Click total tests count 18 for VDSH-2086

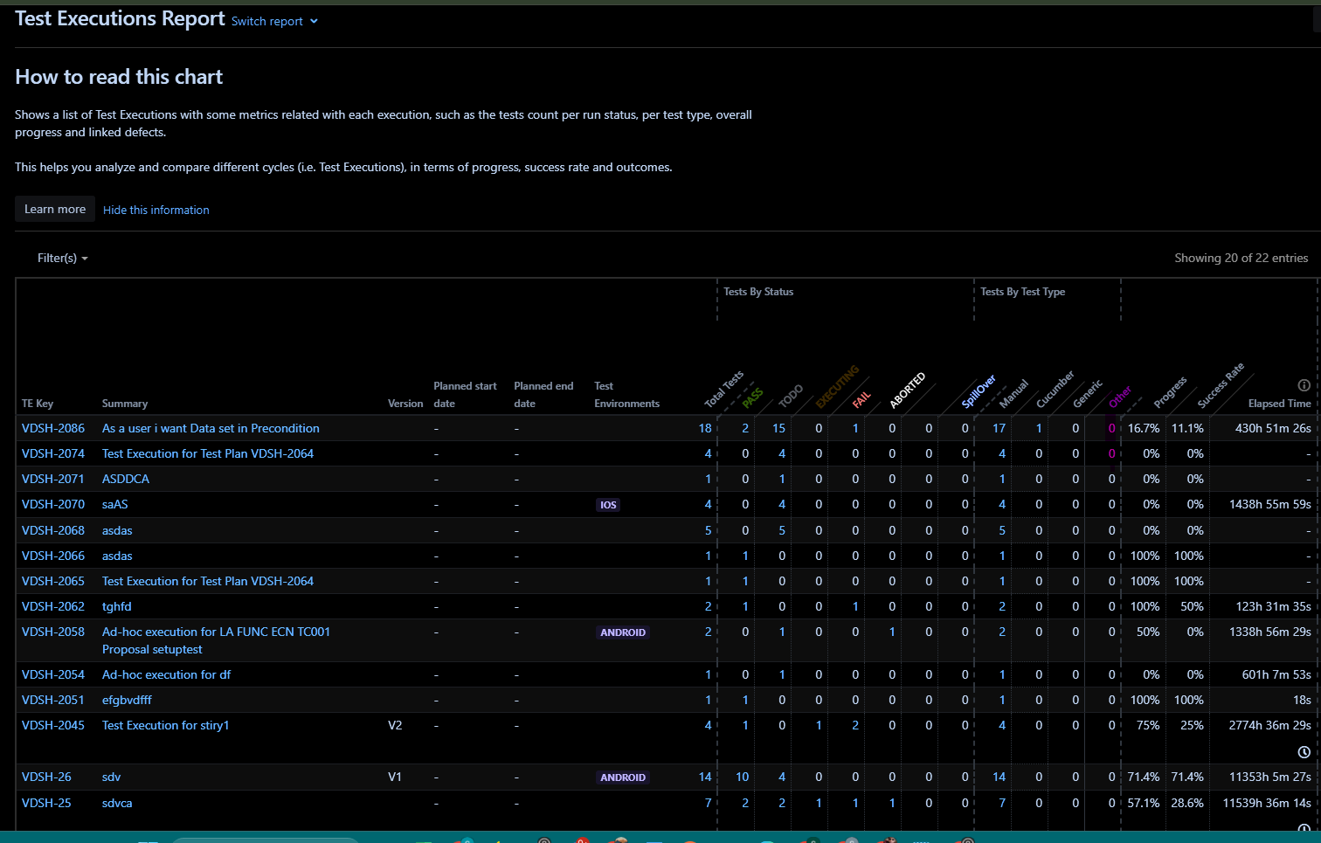pyautogui.click(x=705, y=428)
